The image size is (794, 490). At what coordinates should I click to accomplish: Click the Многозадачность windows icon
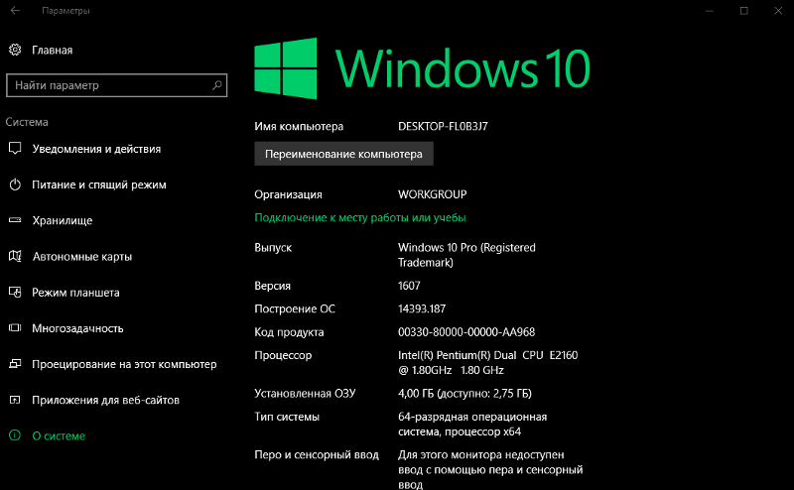(15, 328)
